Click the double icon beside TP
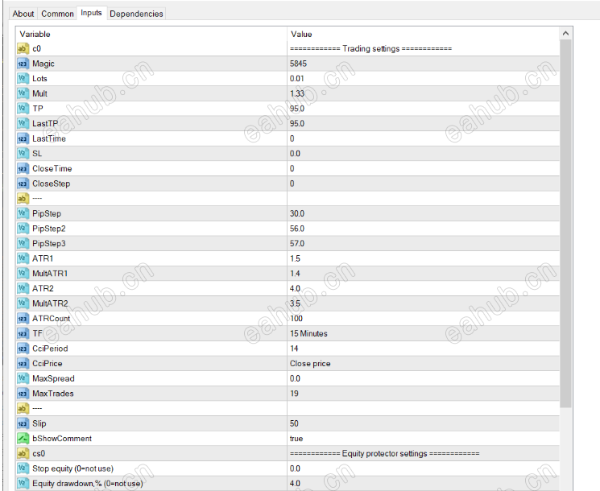The height and width of the screenshot is (491, 600). coord(23,109)
